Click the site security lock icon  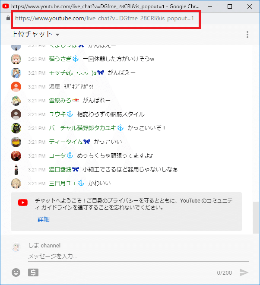pos(8,18)
